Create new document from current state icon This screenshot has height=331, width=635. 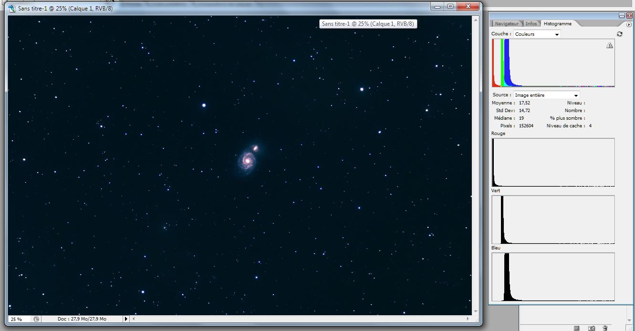576,328
